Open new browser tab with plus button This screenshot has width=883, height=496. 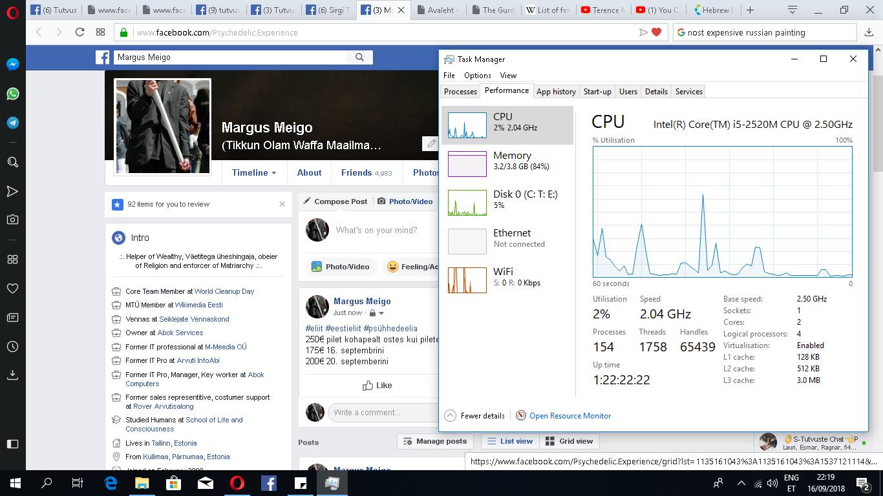(750, 10)
